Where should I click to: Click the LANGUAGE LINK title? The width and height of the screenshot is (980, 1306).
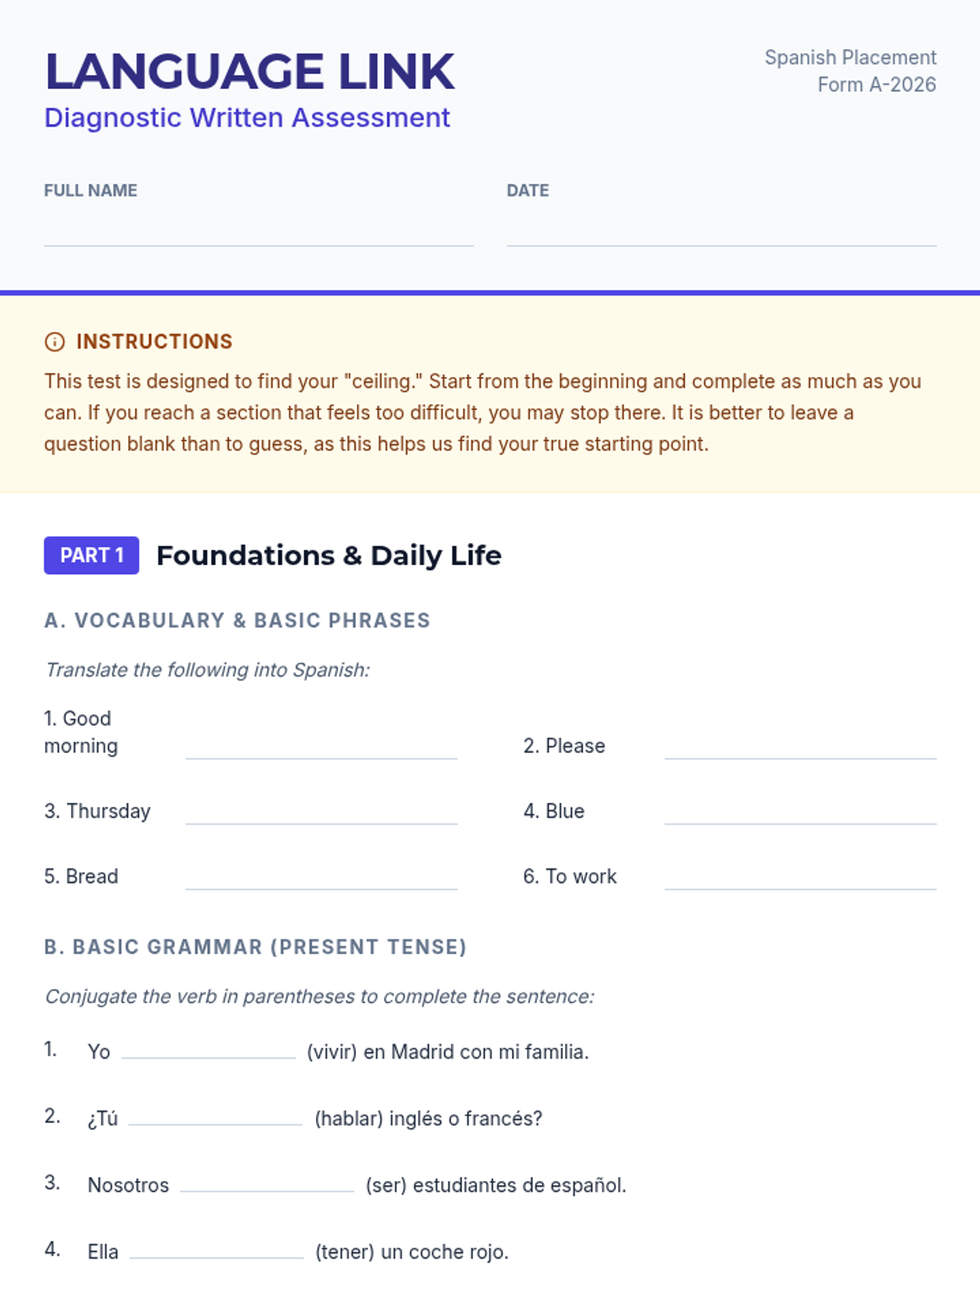click(249, 72)
